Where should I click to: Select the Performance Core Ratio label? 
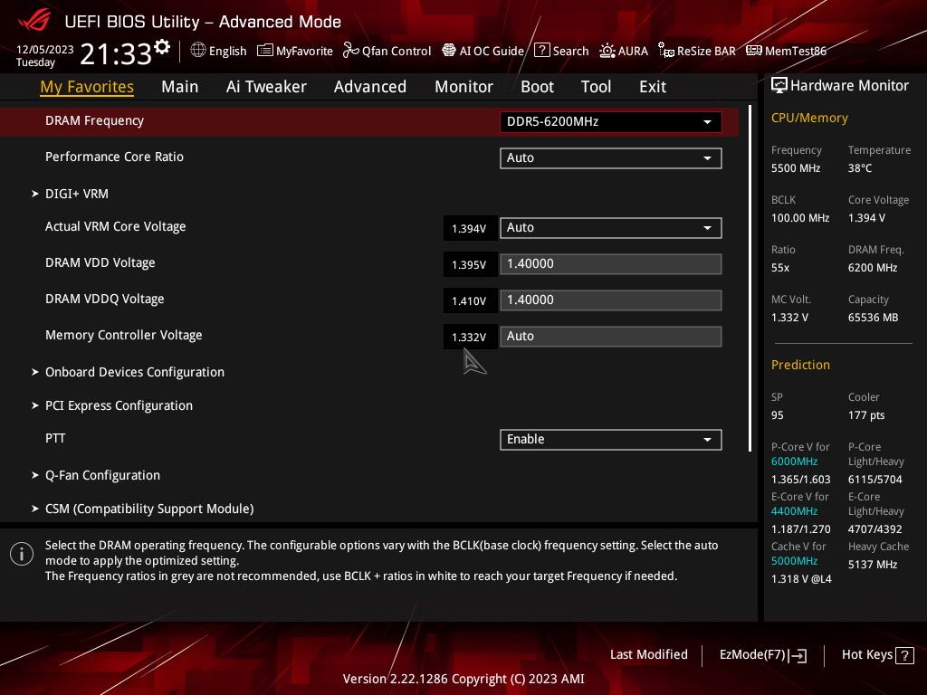(115, 157)
